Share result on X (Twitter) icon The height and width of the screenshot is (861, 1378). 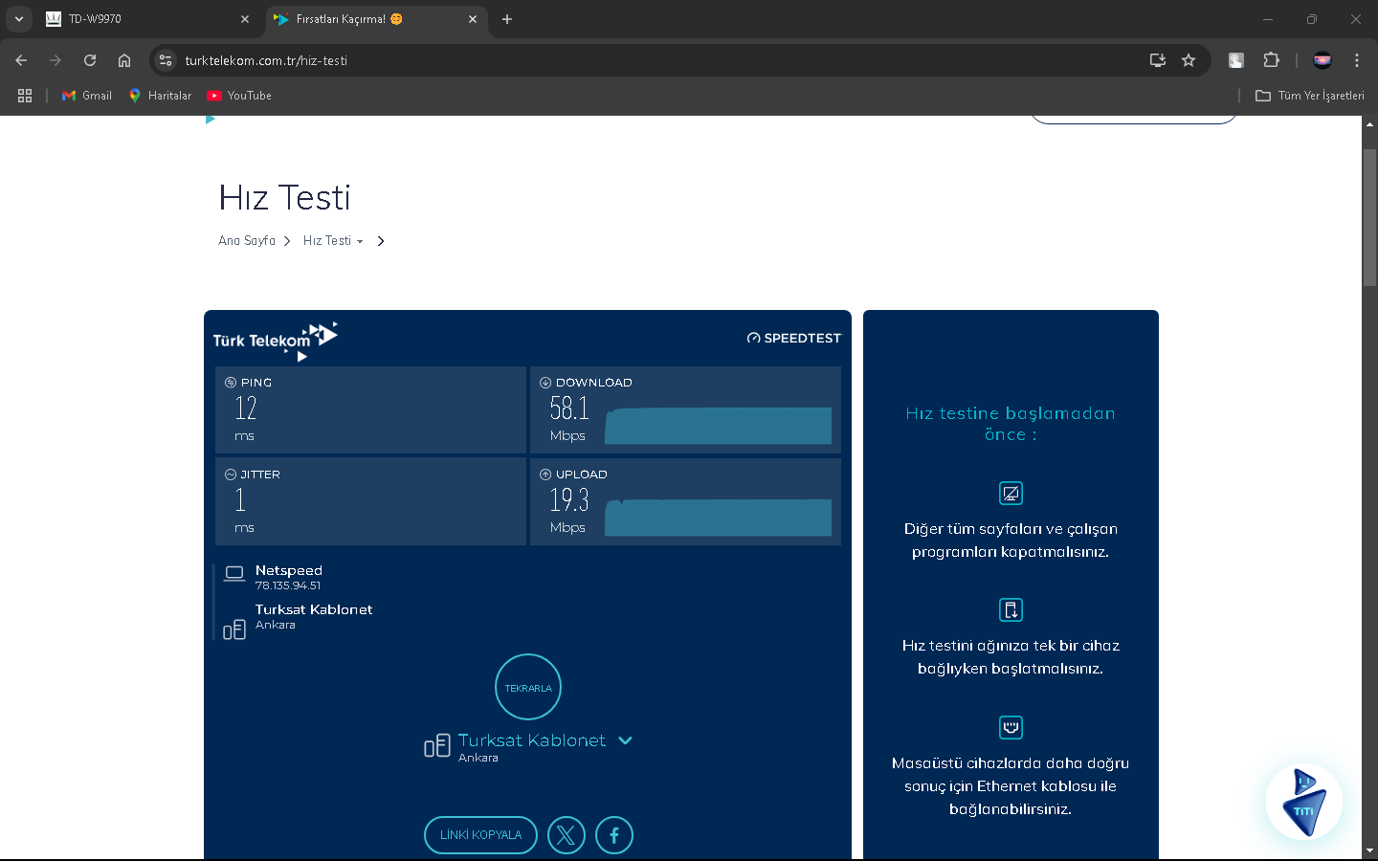pos(567,835)
